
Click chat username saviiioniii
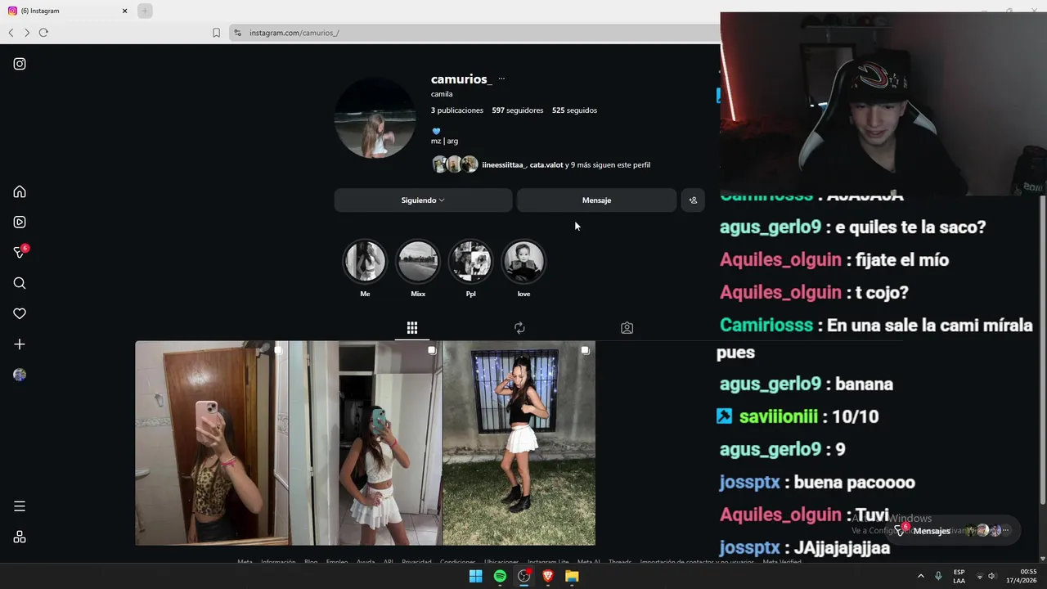point(779,416)
